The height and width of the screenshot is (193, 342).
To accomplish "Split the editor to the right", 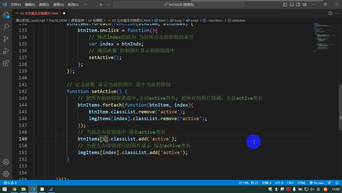I will pos(330,13).
